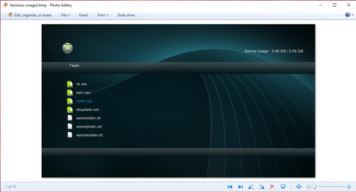Click the xbupdate.xex file name

[88, 109]
